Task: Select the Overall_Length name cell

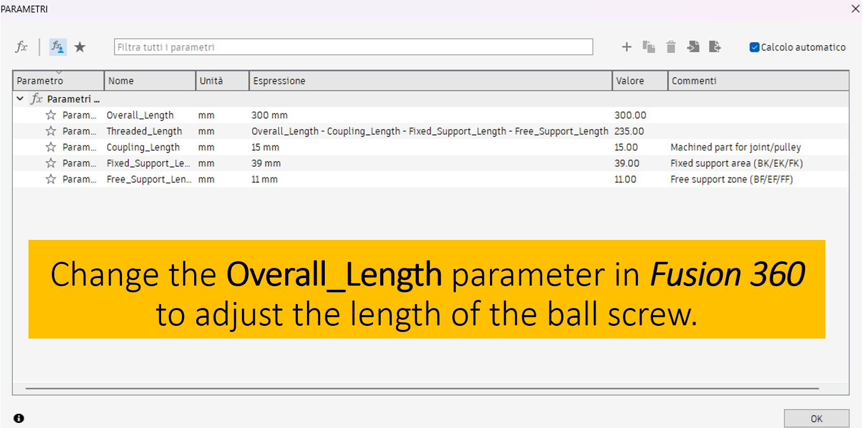Action: tap(140, 115)
